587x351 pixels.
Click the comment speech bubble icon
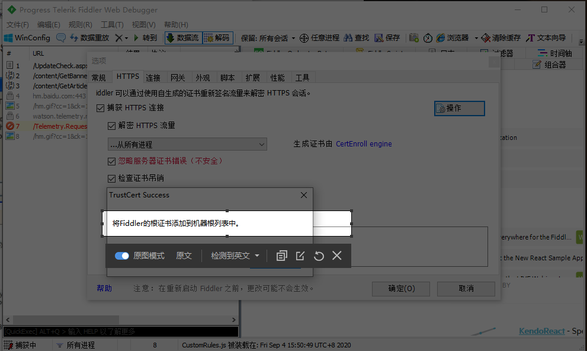click(61, 37)
